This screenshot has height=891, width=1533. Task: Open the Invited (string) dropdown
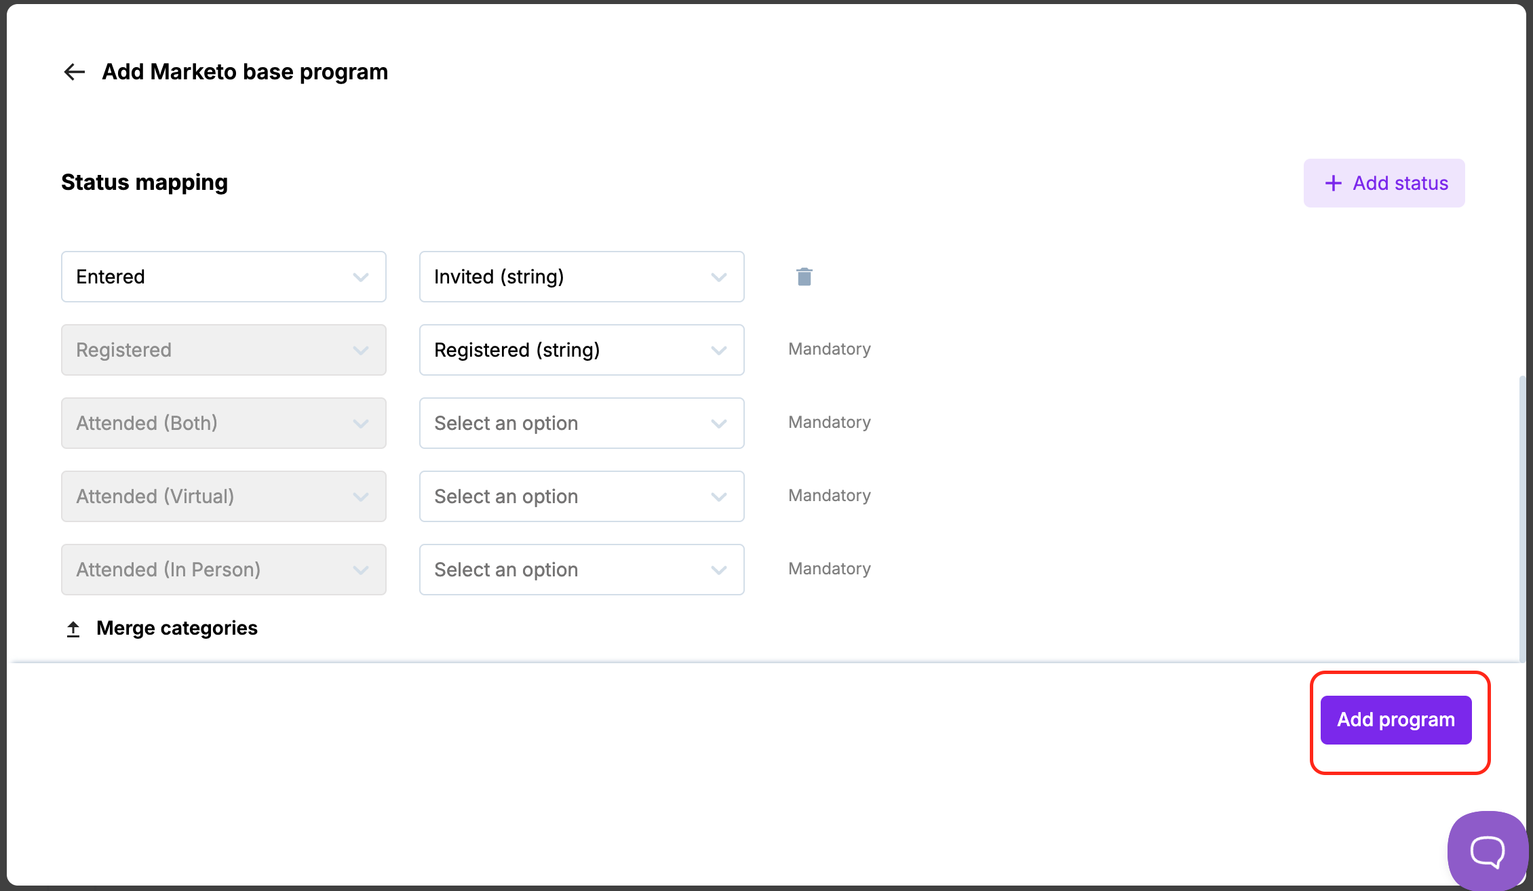pos(581,277)
